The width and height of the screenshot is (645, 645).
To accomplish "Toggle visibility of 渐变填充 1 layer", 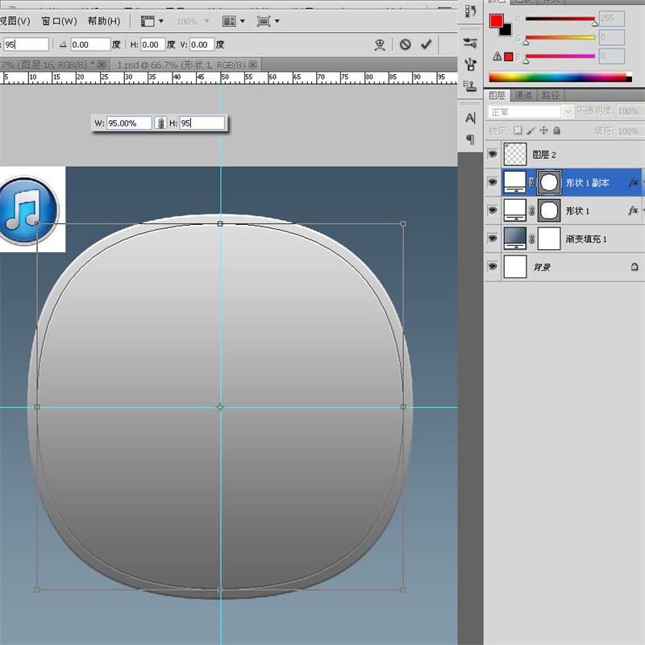I will tap(493, 238).
